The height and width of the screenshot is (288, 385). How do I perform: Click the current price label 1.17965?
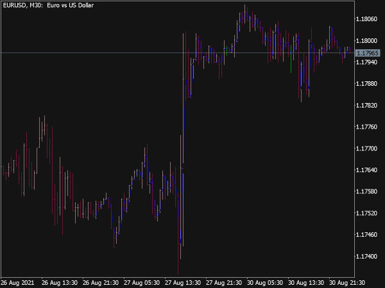click(368, 53)
